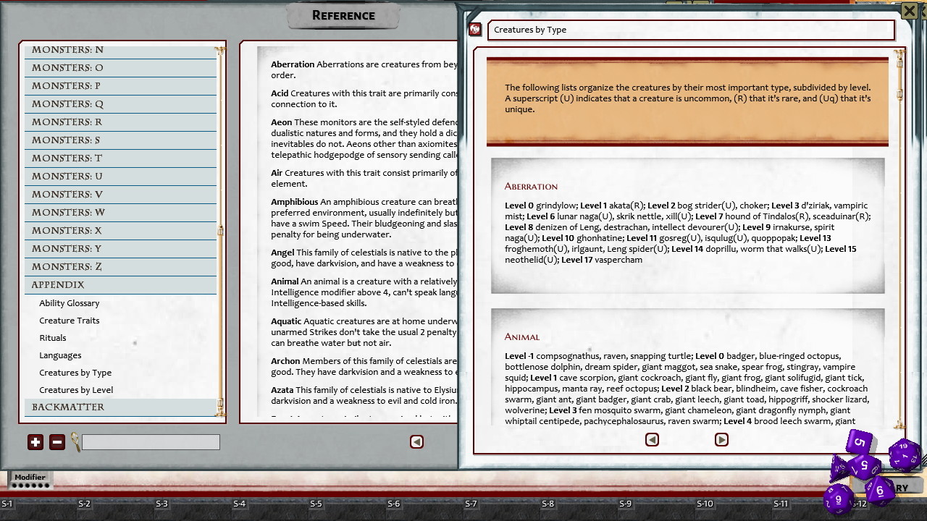This screenshot has width=927, height=521.
Task: Click the back arrow in the Reference window
Action: tap(416, 441)
